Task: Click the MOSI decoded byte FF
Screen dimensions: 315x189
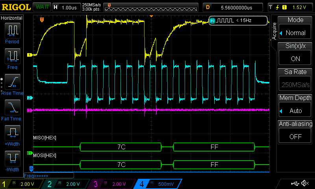Action: coord(214,165)
